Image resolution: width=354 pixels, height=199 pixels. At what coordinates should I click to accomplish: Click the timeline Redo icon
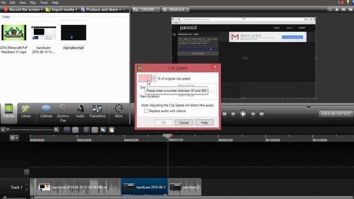point(75,130)
